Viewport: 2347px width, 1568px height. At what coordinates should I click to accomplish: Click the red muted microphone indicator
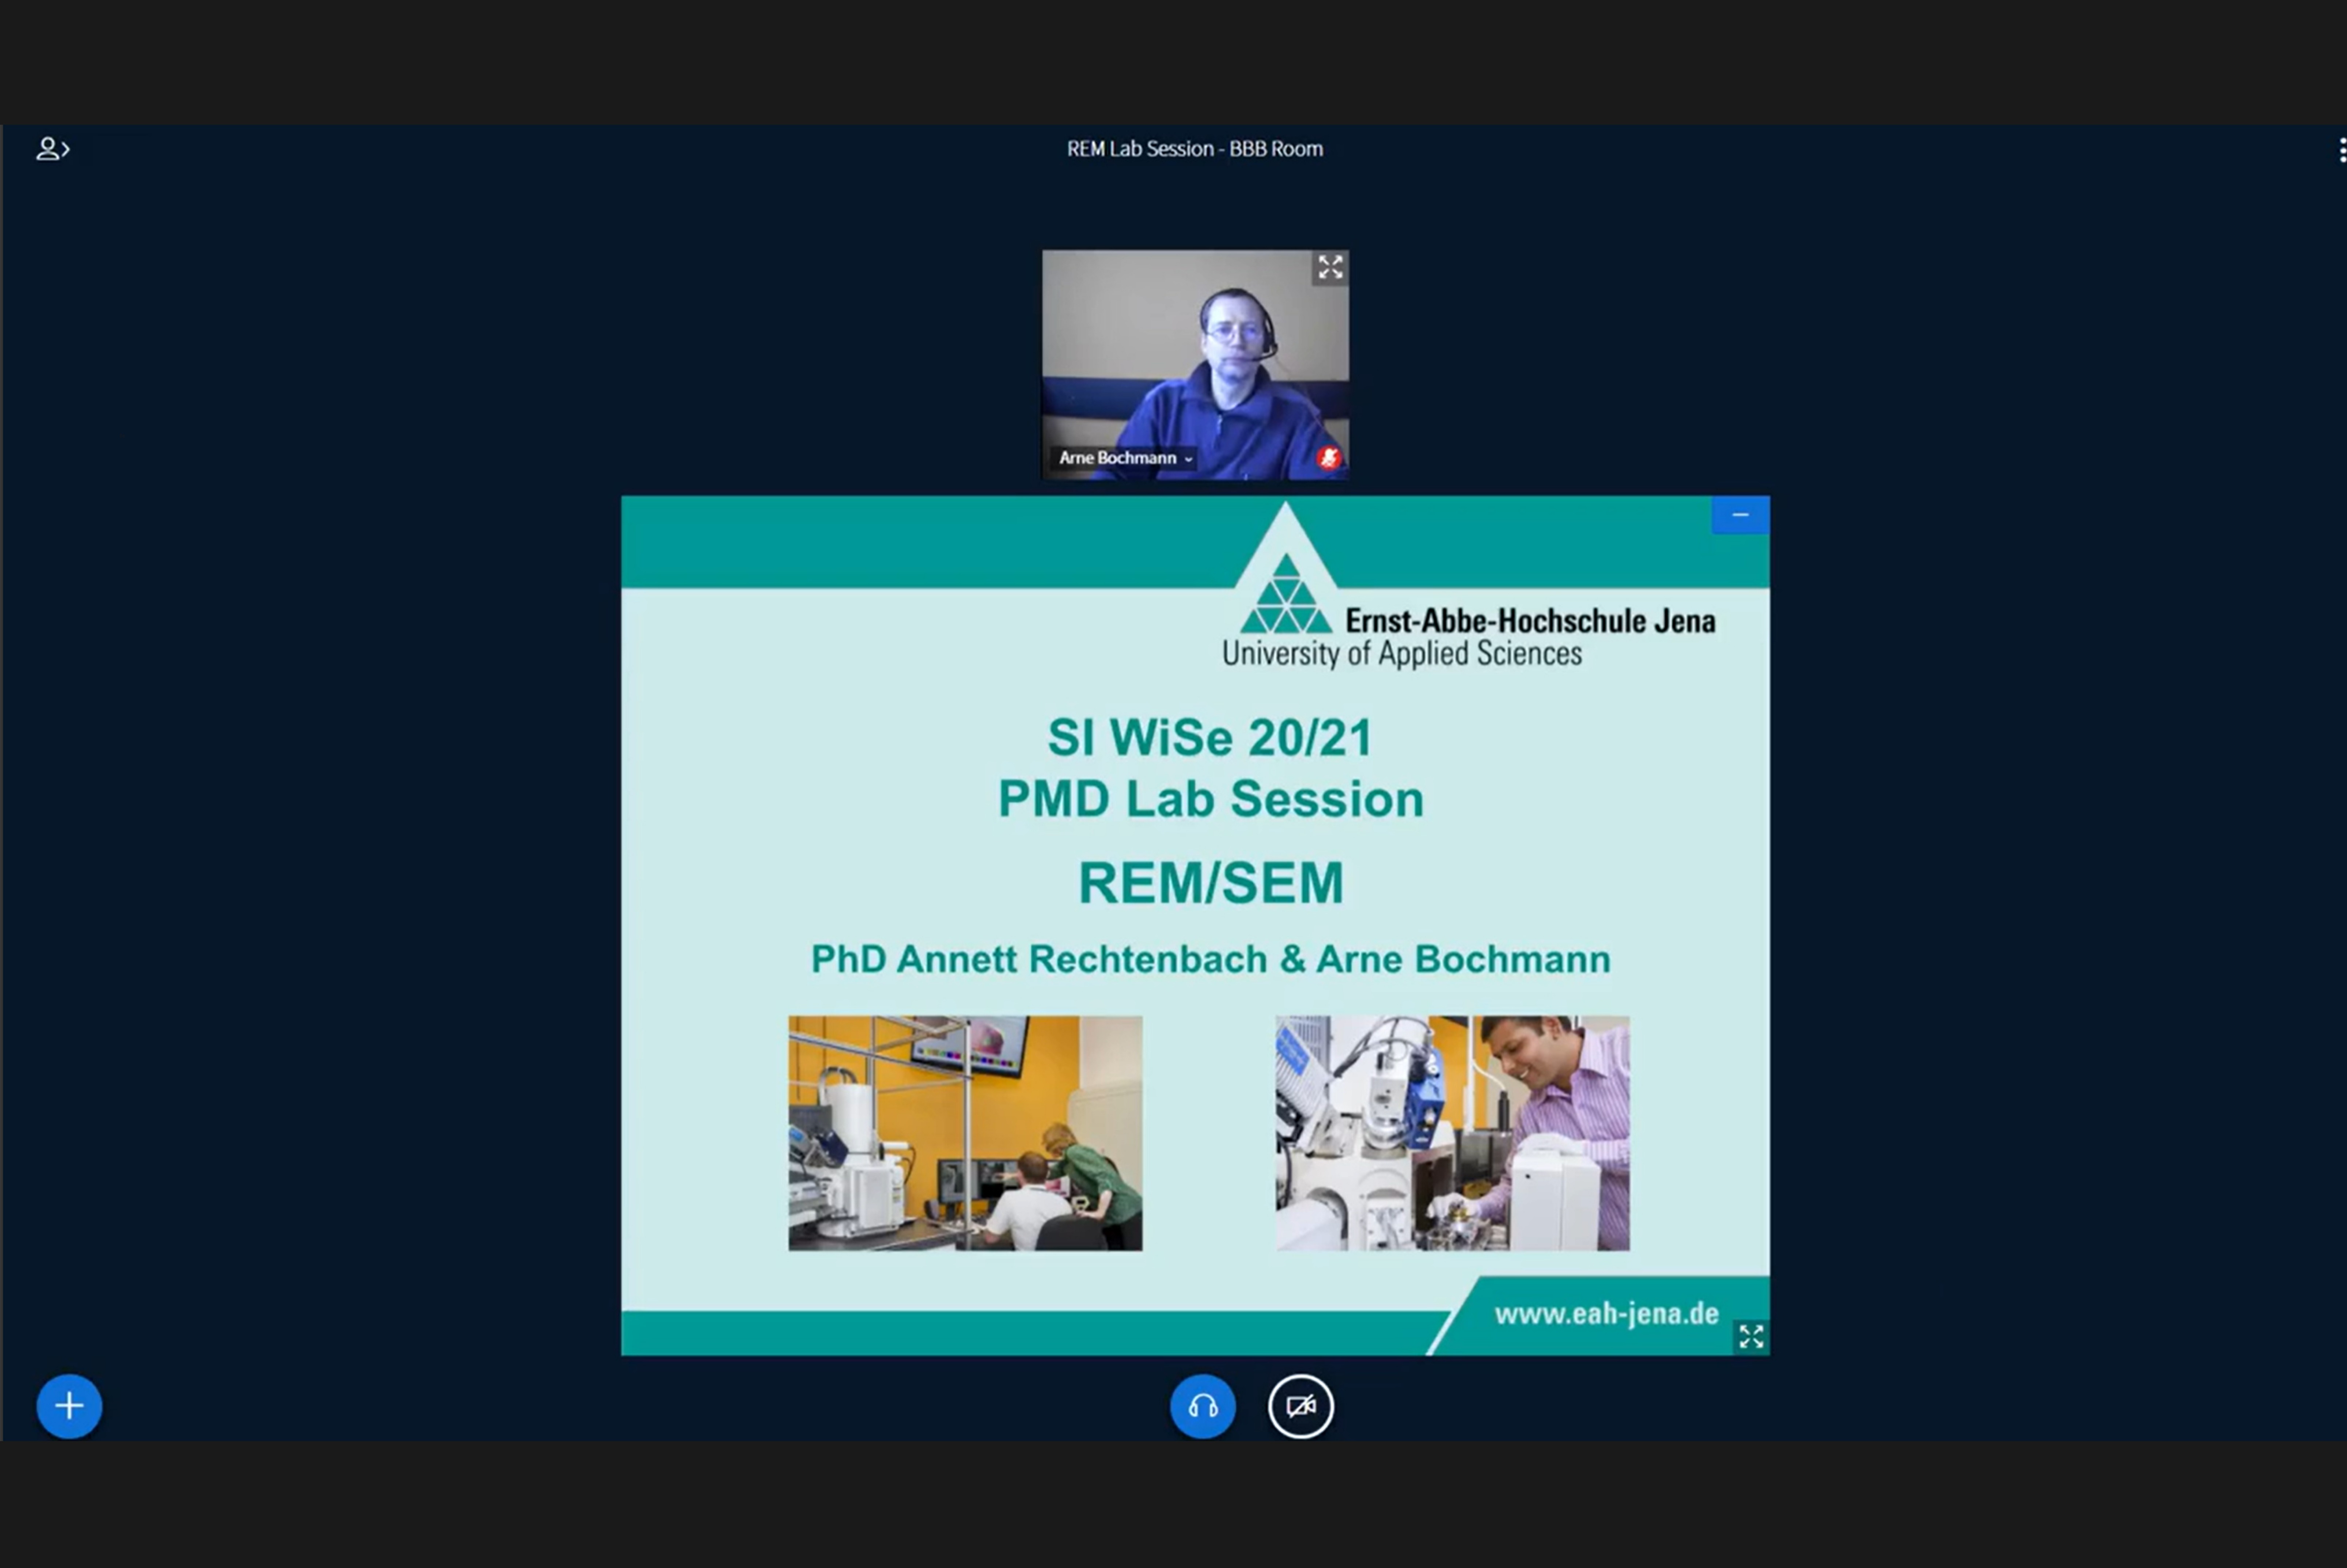[1329, 458]
